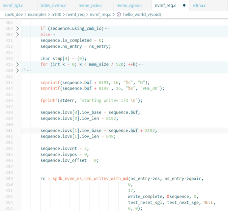228x211 pixels.
Task: Click line number 311 in gutter
Action: pos(9,40)
